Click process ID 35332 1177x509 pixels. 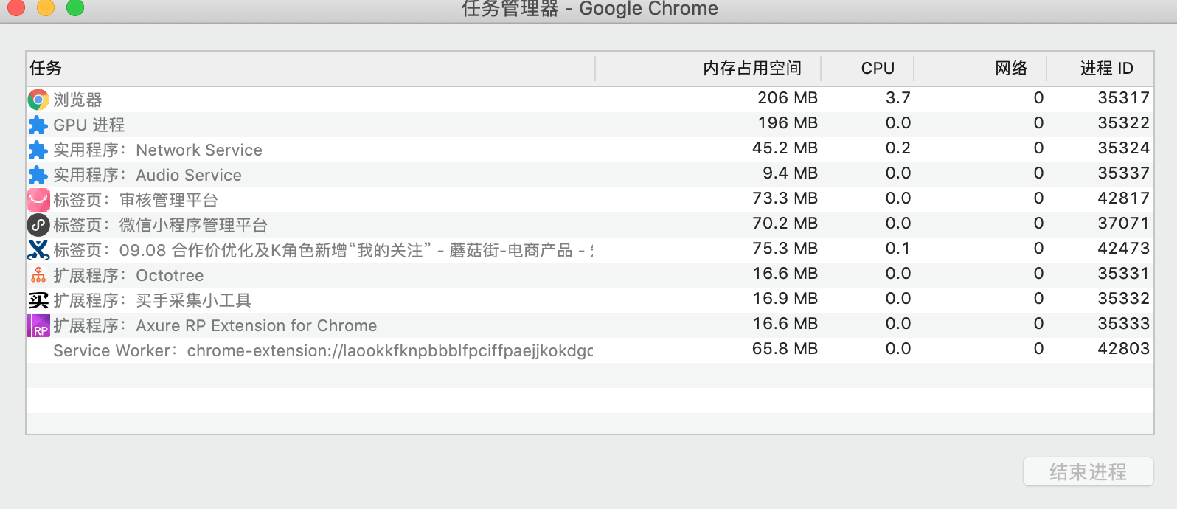1123,299
